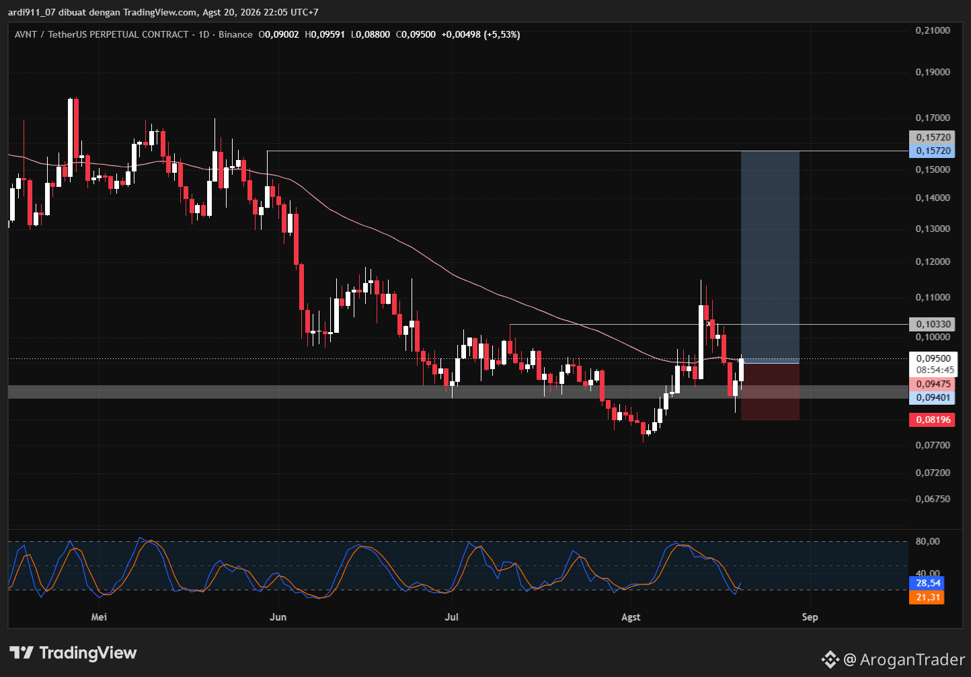Click the 0,21000 price axis label
The image size is (971, 677).
pos(933,30)
